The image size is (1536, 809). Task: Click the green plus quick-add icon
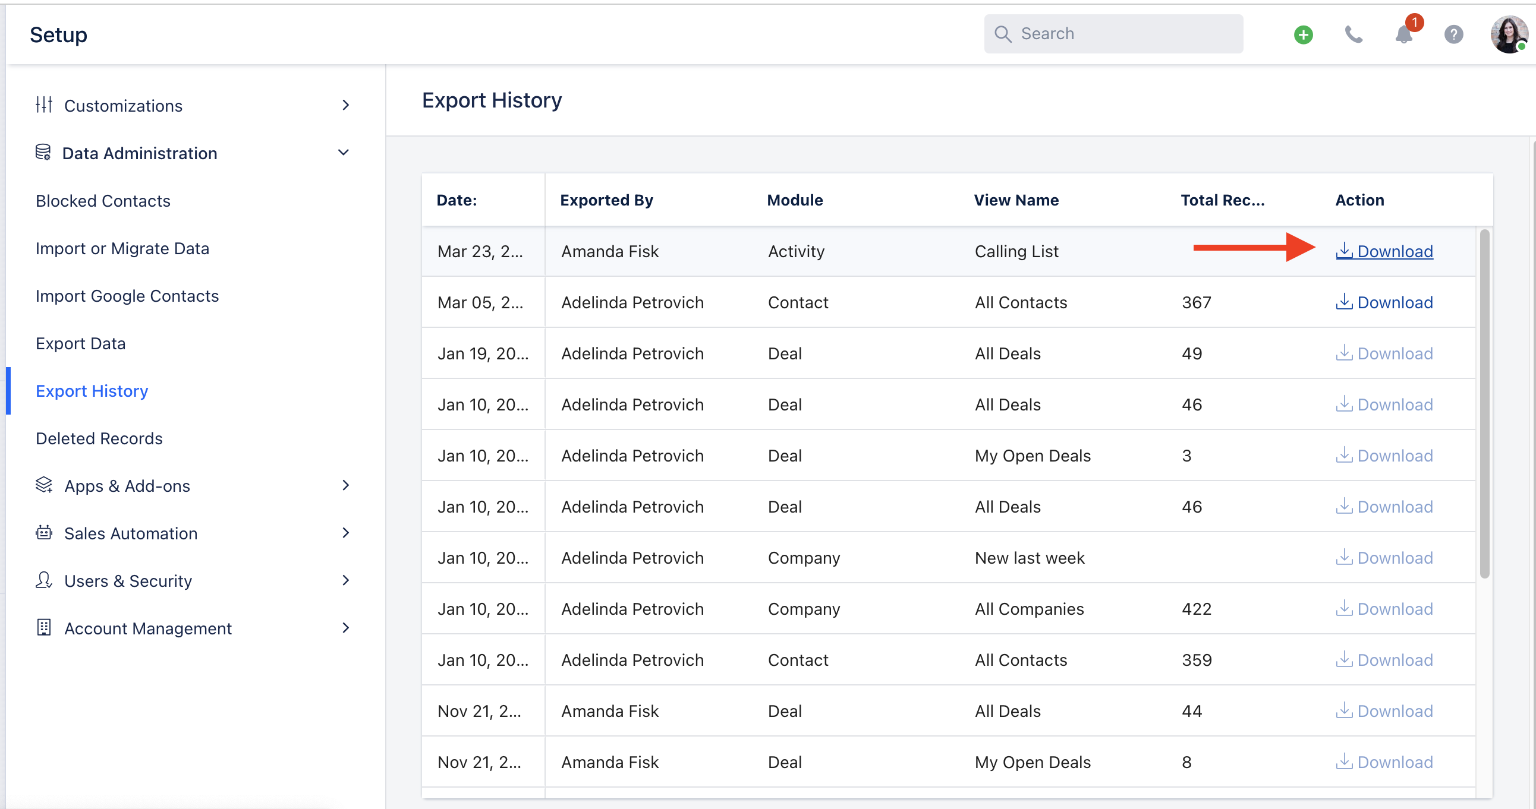click(x=1303, y=34)
